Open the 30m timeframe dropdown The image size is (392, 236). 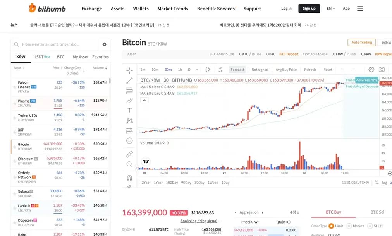pos(168,70)
